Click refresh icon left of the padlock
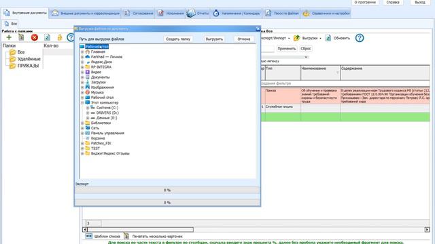The height and width of the screenshot is (244, 435). (x=47, y=37)
